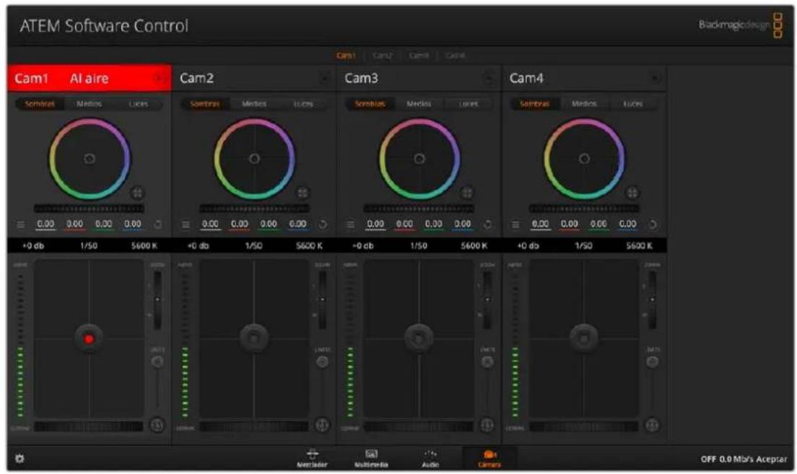Screen dimensions: 797x474
Task: Click the Cam1 red iris joystick button
Action: pos(89,338)
